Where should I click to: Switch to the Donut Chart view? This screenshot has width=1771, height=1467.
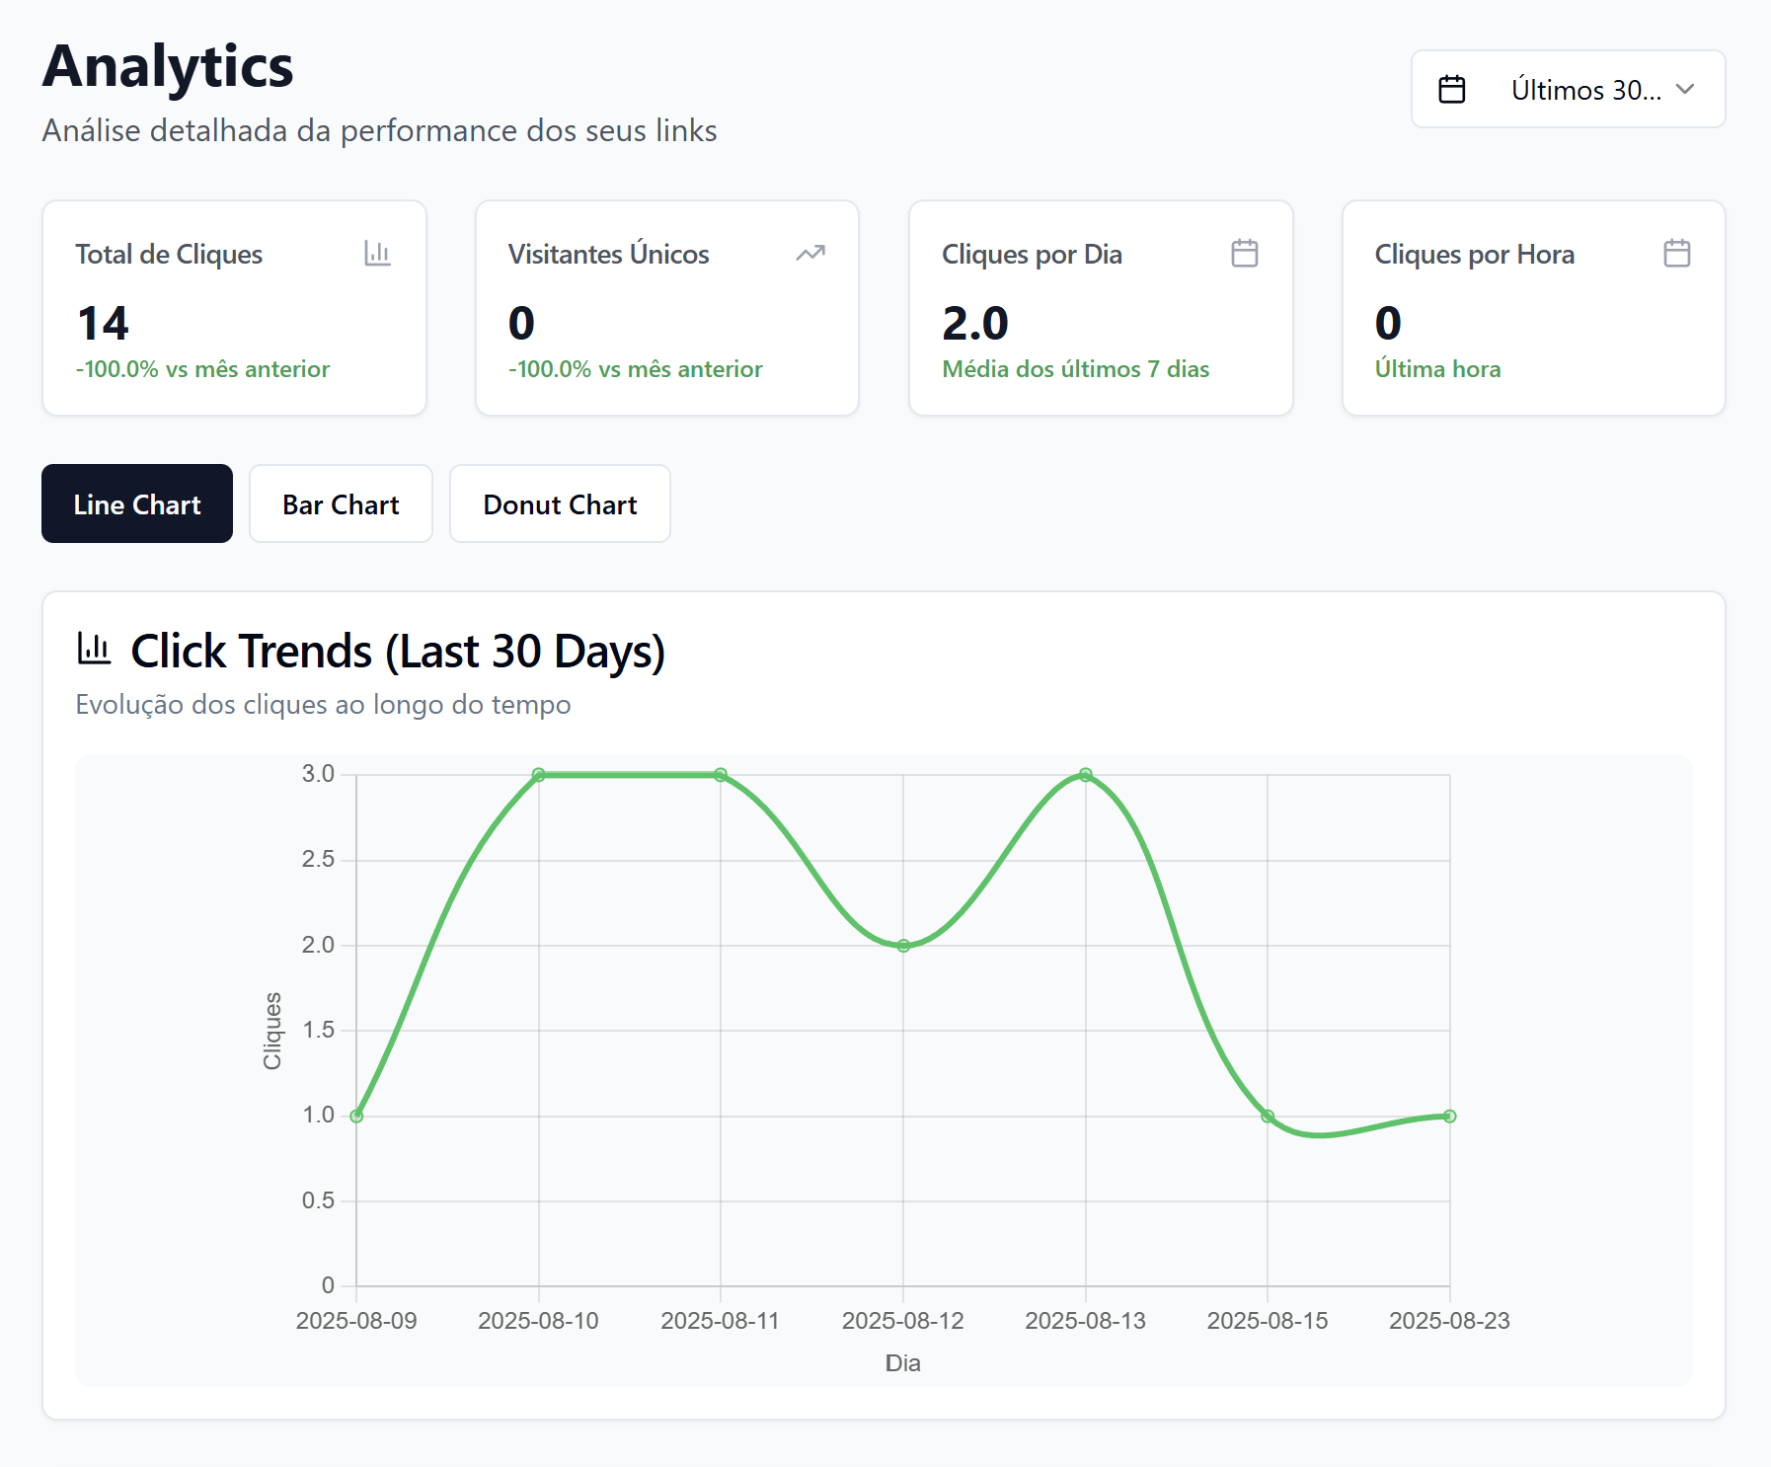tap(560, 504)
